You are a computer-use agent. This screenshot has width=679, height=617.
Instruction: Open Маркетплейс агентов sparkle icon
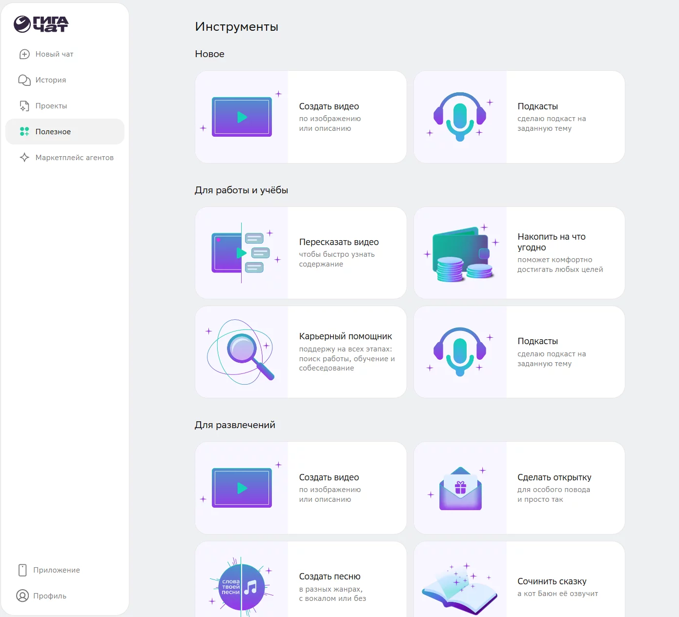coord(24,158)
